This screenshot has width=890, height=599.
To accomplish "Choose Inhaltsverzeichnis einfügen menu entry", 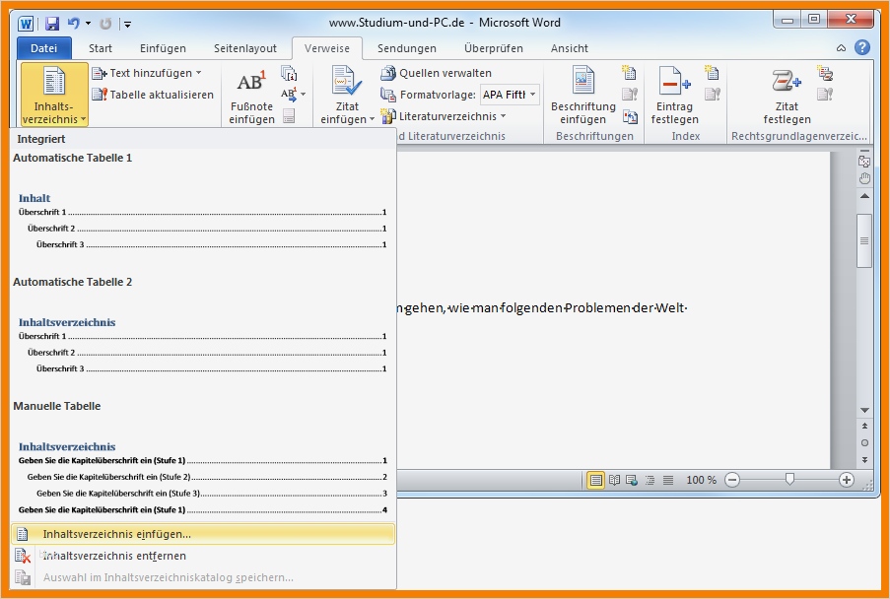I will click(203, 534).
